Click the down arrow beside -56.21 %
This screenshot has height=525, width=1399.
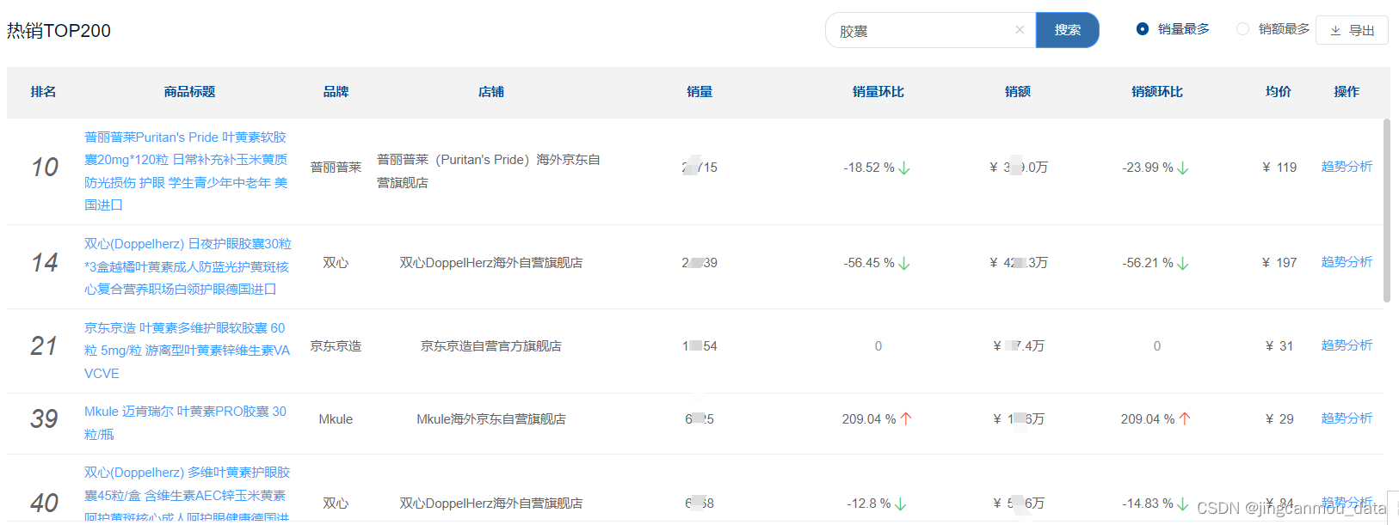[x=1183, y=264]
